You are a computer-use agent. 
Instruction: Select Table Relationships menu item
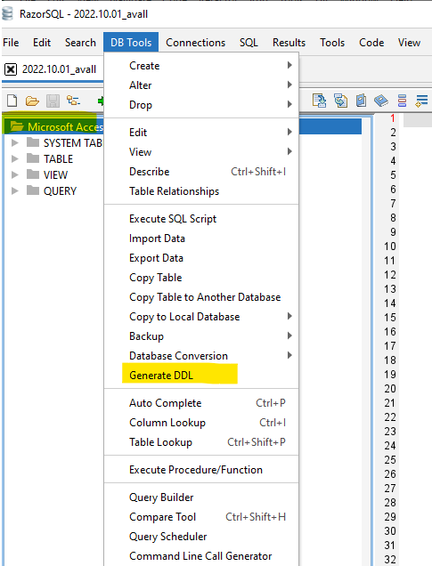201,191
